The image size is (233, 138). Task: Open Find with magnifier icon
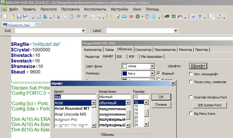[x=91, y=17]
